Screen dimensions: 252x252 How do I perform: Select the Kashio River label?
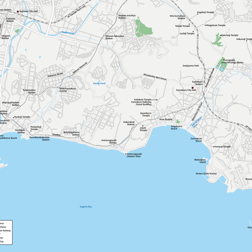(x=68, y=33)
